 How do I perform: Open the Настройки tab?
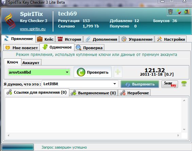pyautogui.click(x=171, y=39)
